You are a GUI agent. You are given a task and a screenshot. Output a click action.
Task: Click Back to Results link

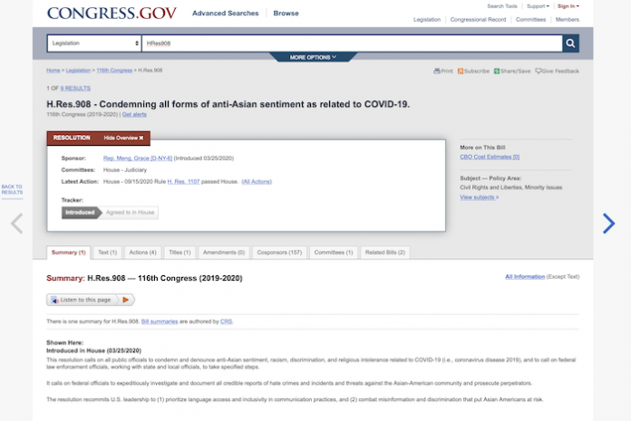(12, 189)
